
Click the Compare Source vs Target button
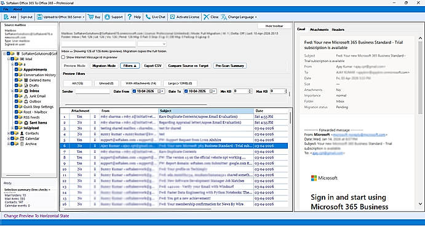coord(188,66)
